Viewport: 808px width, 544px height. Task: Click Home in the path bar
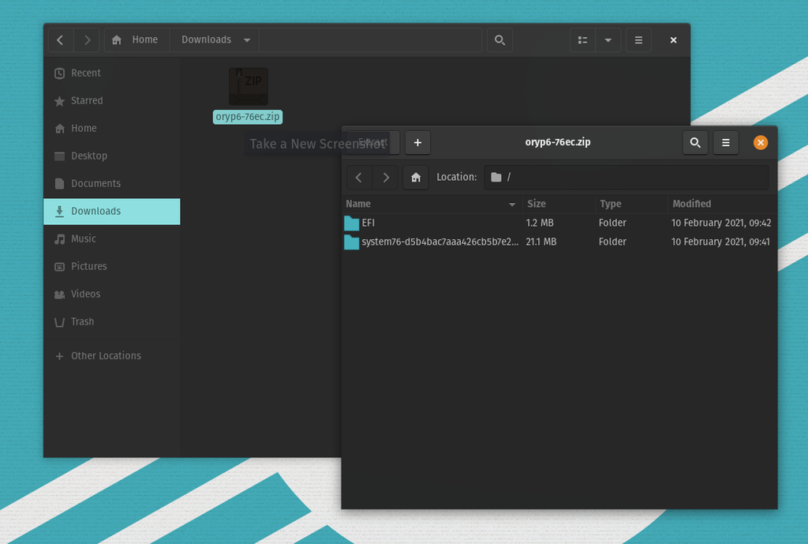pos(137,40)
